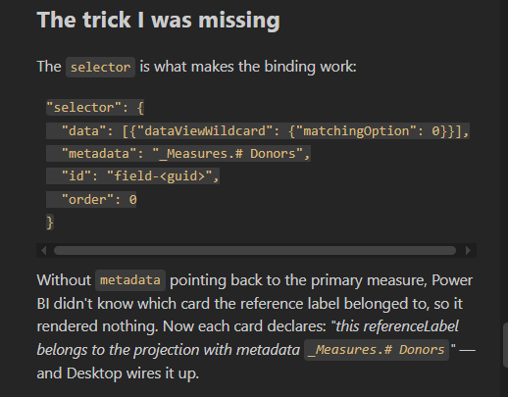
Task: Click the italic phrase 'this referenceLabel'
Action: click(x=397, y=326)
